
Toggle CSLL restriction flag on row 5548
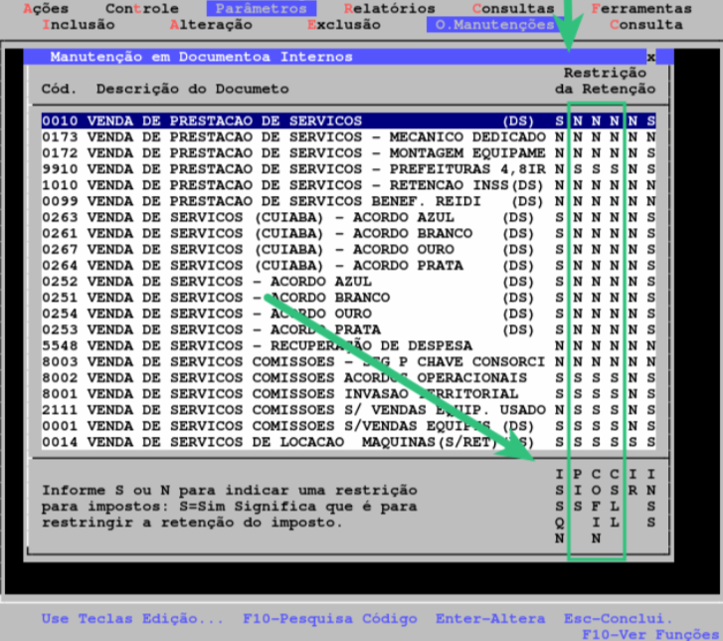pyautogui.click(x=615, y=344)
